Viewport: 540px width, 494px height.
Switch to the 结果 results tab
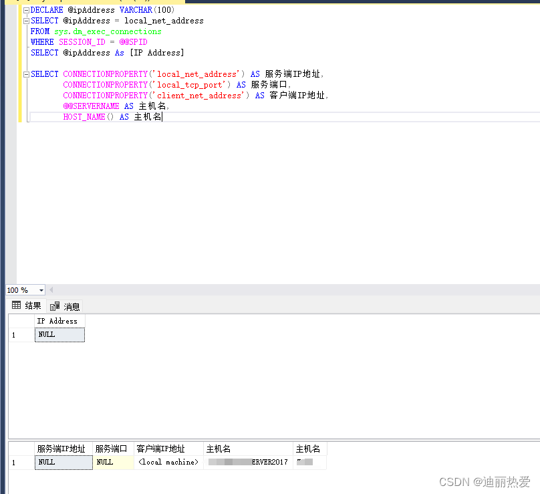(x=27, y=306)
